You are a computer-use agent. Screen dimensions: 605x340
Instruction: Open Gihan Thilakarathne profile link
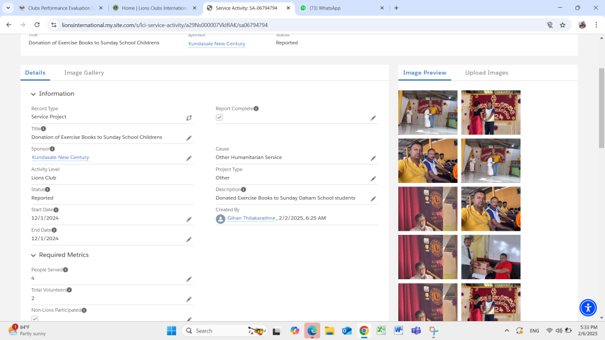[x=251, y=218]
